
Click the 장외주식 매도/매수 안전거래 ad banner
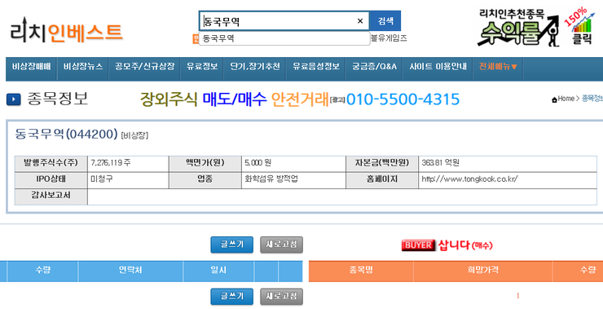click(235, 99)
